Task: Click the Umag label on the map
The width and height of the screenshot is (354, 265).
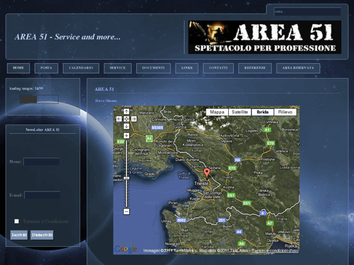Action: 166,221
